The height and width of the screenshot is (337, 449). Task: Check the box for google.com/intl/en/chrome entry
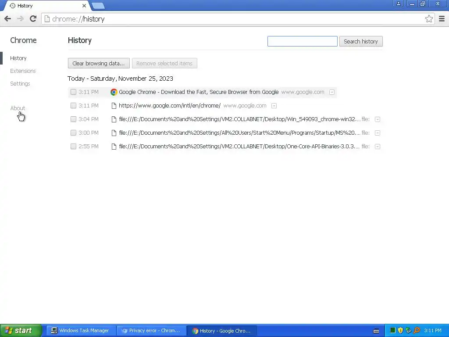(73, 105)
